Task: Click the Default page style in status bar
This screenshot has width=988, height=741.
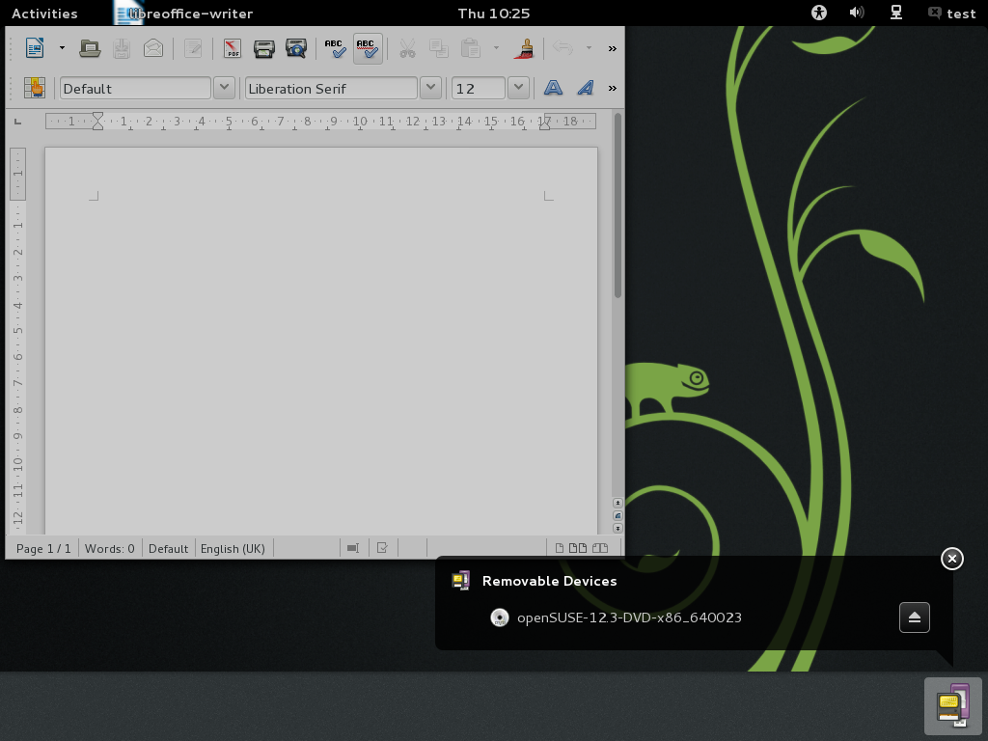Action: point(168,548)
